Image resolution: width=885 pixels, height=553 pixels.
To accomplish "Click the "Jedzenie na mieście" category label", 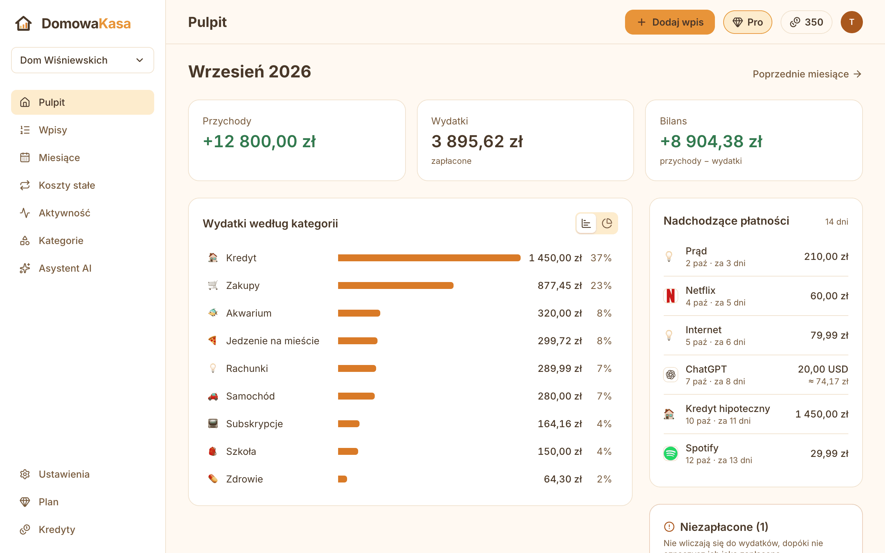I will click(x=272, y=341).
